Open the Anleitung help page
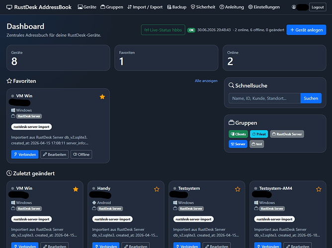The image size is (332, 248). 232,7
